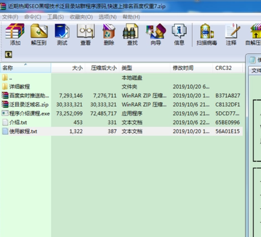Run the 测试 (Test) archive tool
The height and width of the screenshot is (237, 261).
[62, 31]
